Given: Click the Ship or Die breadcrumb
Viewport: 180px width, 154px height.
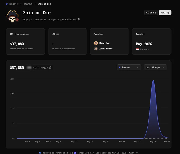Looking at the screenshot, I should (x=44, y=4).
